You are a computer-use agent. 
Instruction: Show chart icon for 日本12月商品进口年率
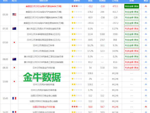point(146,51)
